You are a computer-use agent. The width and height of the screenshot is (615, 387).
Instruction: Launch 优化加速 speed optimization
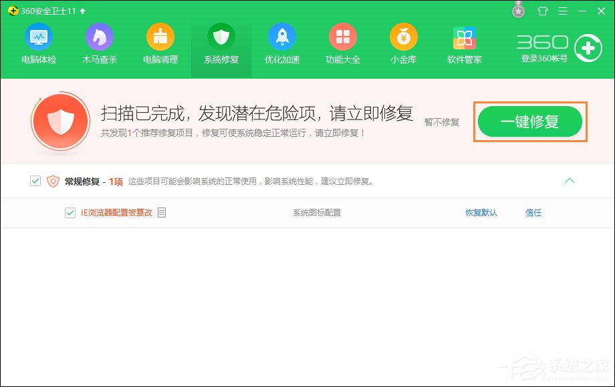(x=281, y=40)
